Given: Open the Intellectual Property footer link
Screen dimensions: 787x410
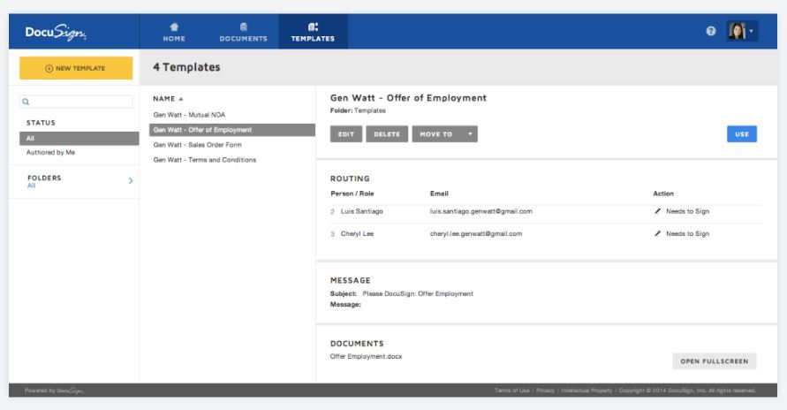Looking at the screenshot, I should [586, 391].
